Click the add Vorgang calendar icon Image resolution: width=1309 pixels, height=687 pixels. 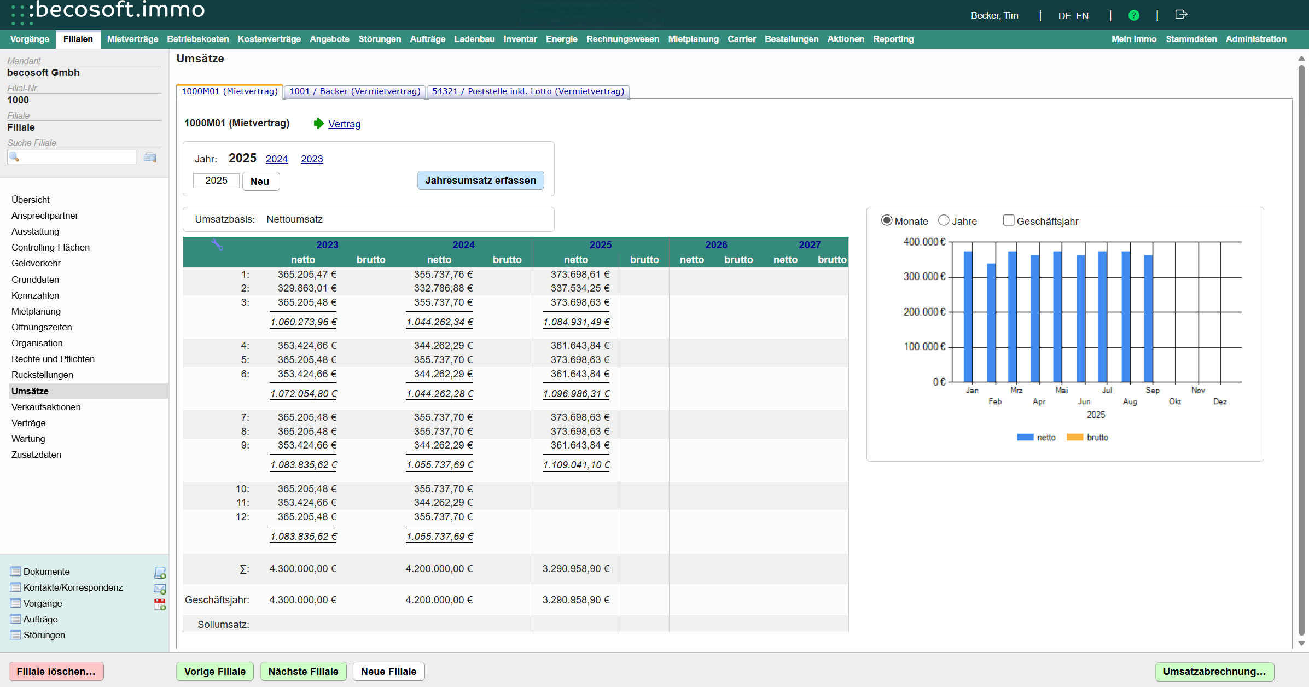pyautogui.click(x=160, y=604)
